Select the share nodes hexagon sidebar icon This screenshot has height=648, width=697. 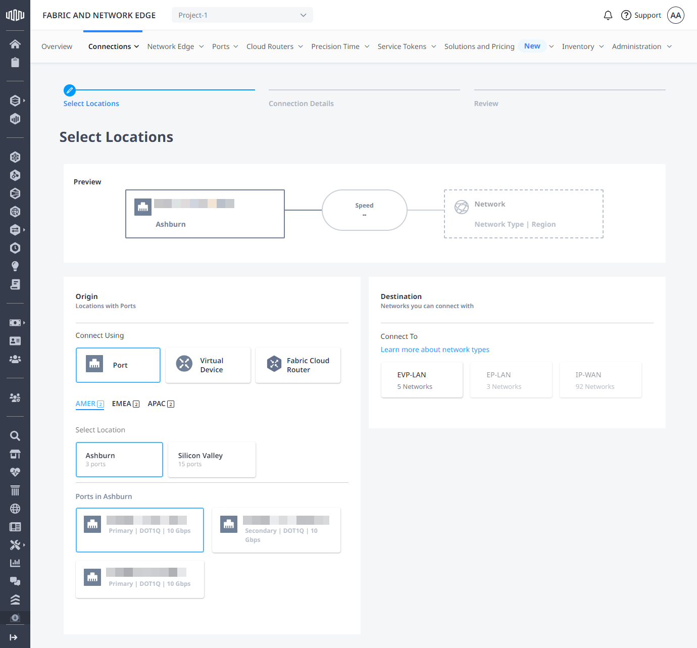[x=15, y=175]
